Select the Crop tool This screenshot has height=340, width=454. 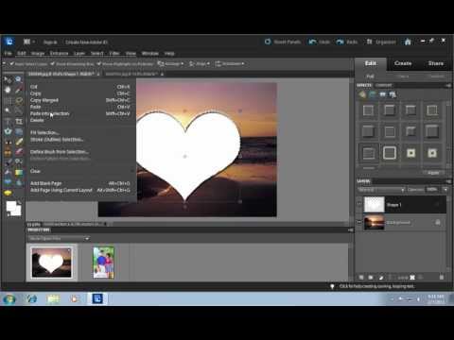[19, 122]
